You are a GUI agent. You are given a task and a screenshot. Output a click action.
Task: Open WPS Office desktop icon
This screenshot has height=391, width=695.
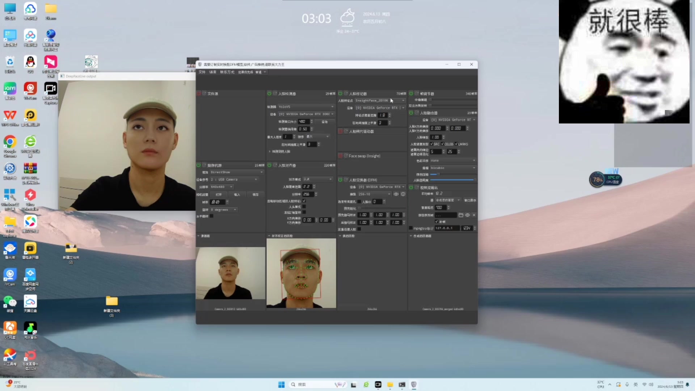(10, 118)
